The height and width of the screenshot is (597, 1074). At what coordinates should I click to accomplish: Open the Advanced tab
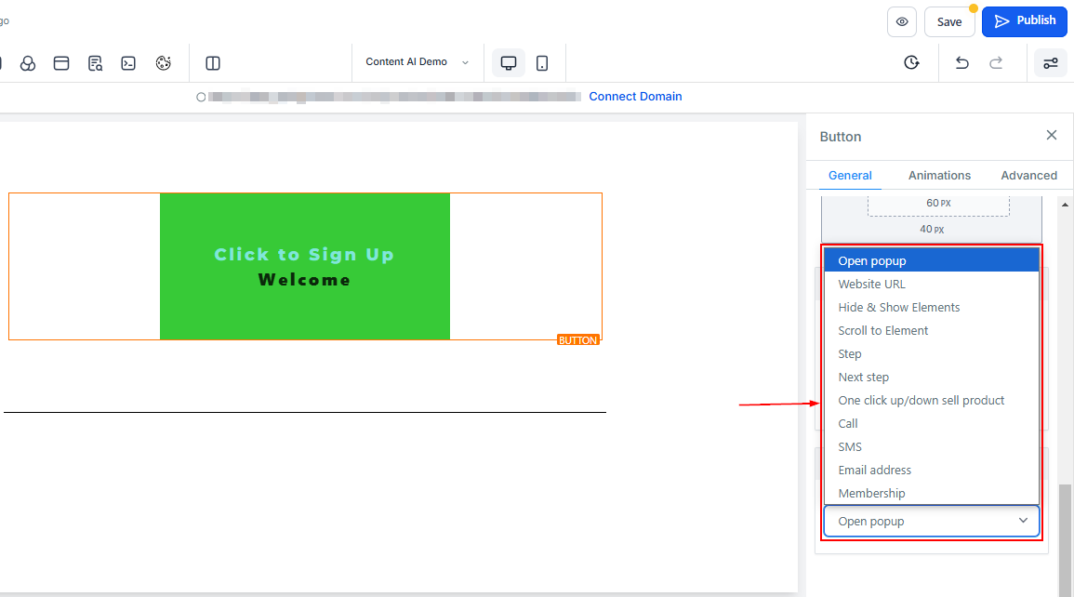pyautogui.click(x=1028, y=175)
